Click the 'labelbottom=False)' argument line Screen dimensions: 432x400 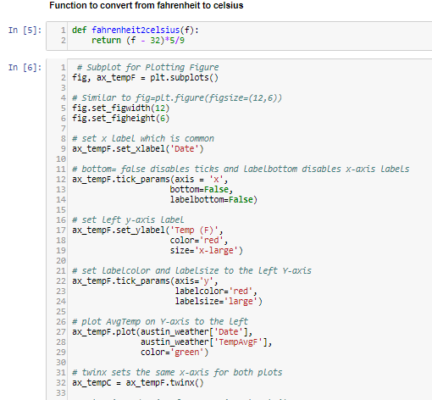213,199
